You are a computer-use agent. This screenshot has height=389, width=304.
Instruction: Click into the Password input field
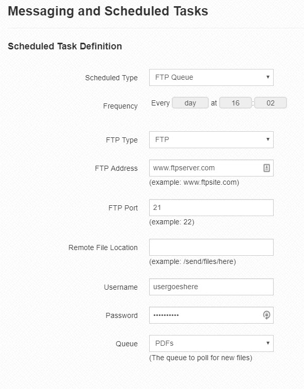[211, 315]
